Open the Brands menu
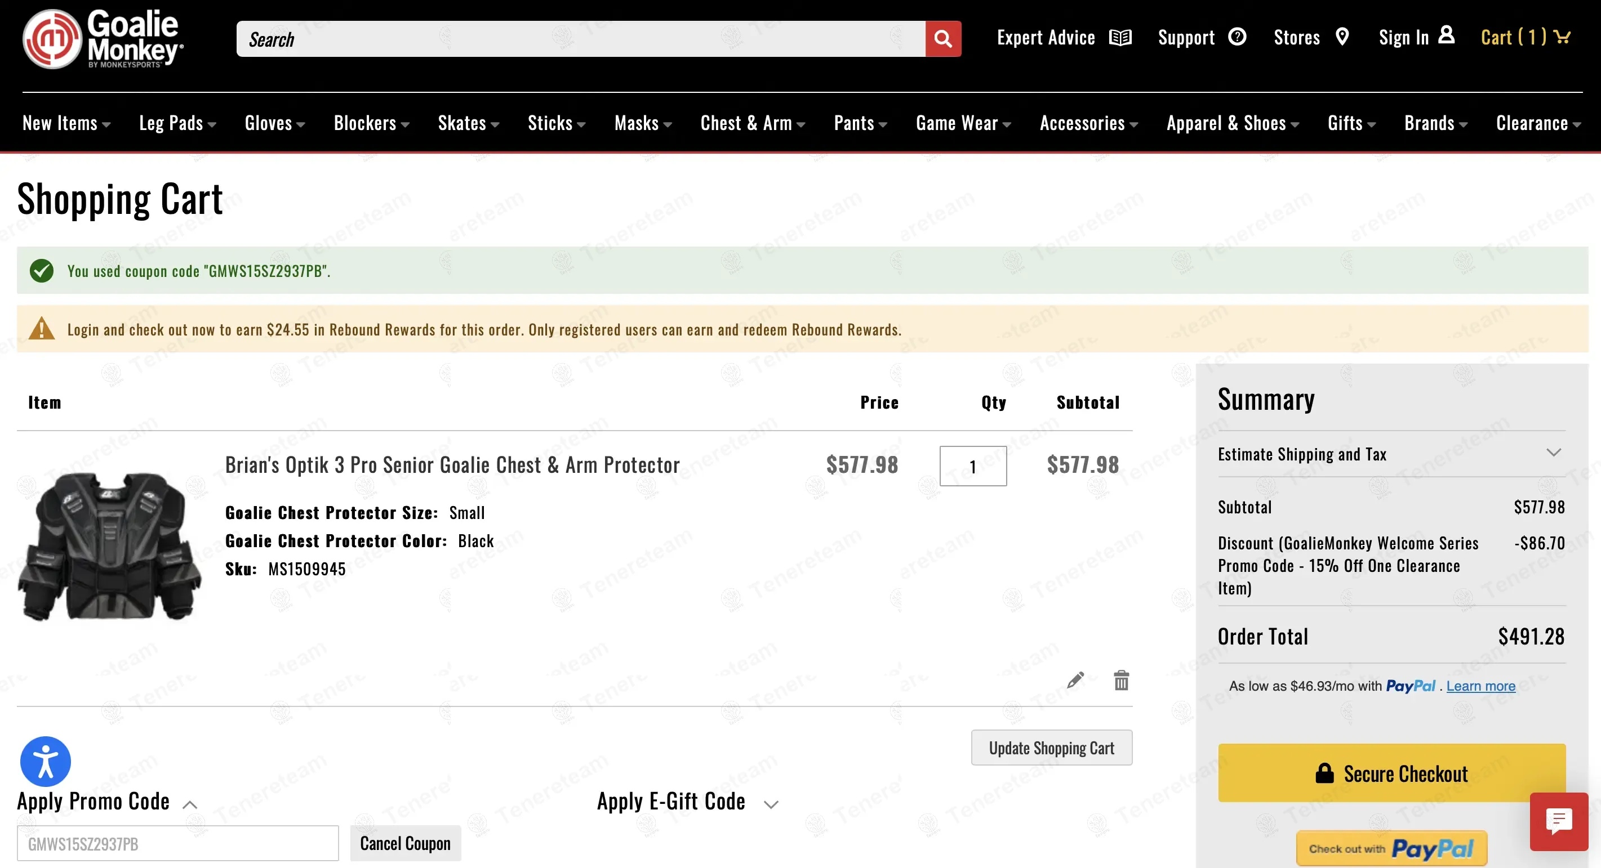1601x868 pixels. [x=1437, y=123]
